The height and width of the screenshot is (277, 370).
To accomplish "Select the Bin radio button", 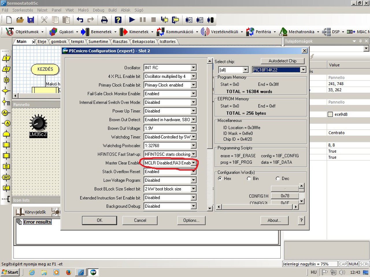I will coord(249,179).
